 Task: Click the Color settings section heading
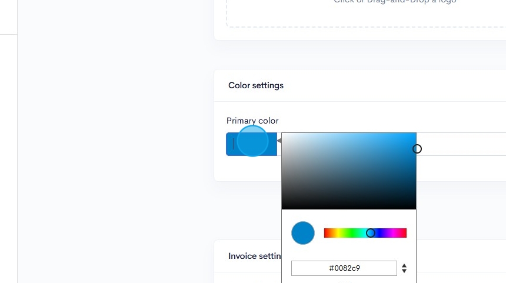click(256, 85)
